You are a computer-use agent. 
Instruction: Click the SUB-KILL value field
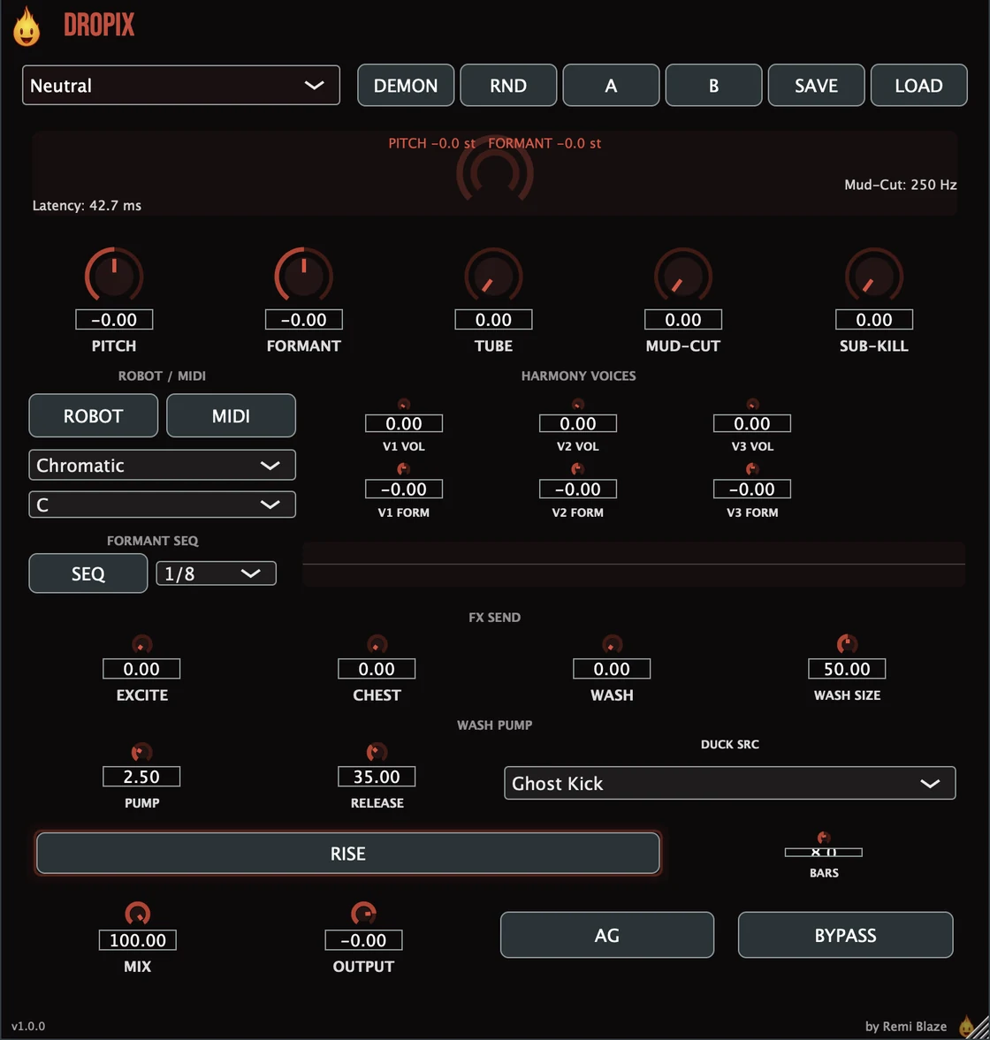(x=874, y=320)
